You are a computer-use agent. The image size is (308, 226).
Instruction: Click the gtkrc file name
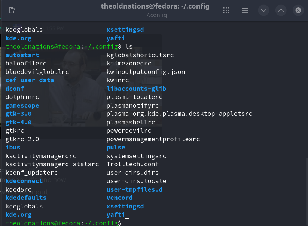point(15,131)
